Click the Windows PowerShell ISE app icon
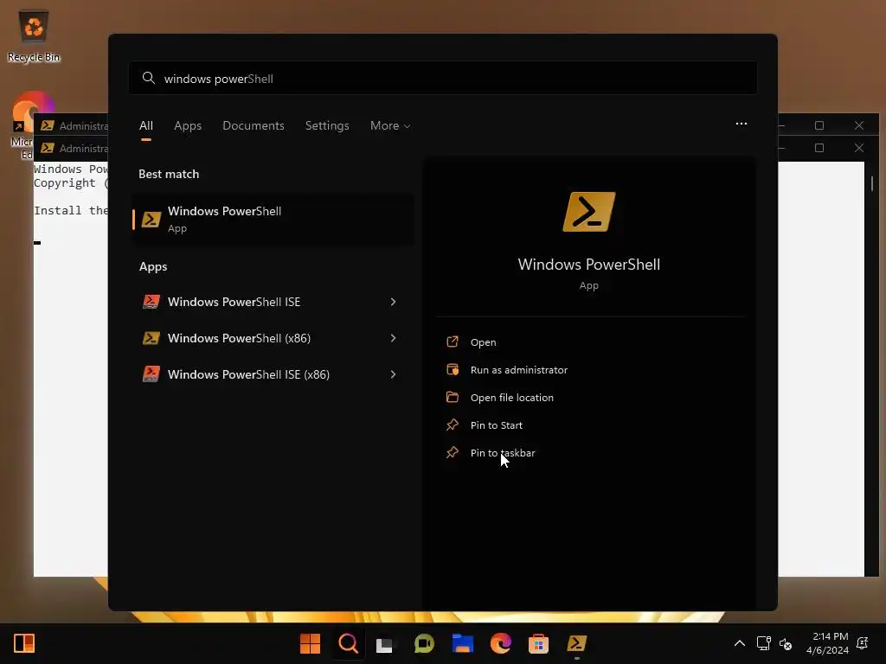The height and width of the screenshot is (664, 886). [x=151, y=302]
